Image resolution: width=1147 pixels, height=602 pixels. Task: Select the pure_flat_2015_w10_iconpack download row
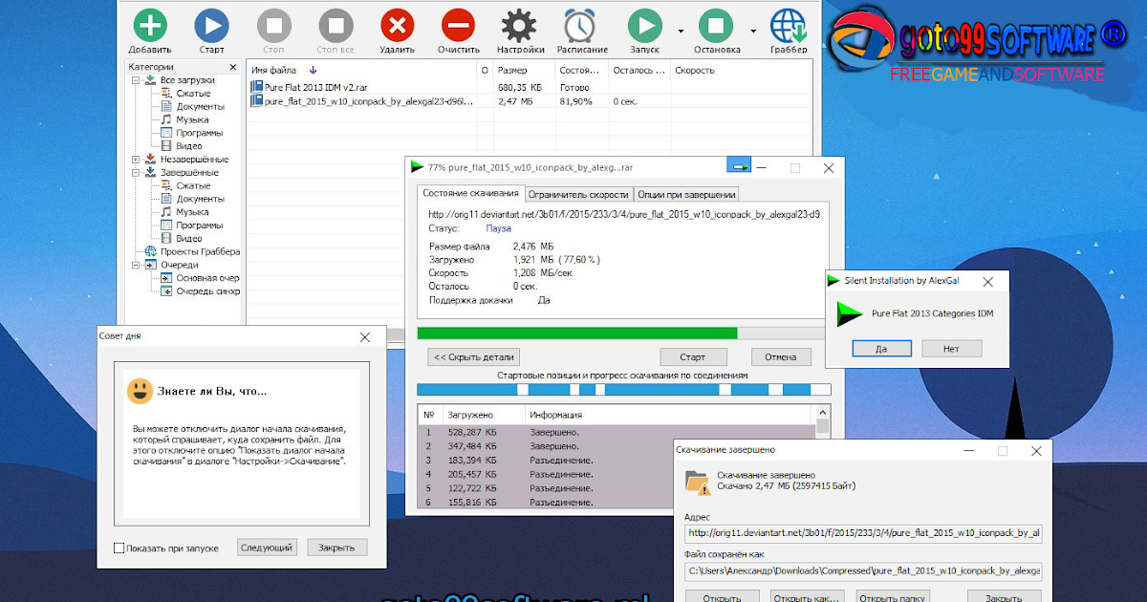[x=529, y=100]
